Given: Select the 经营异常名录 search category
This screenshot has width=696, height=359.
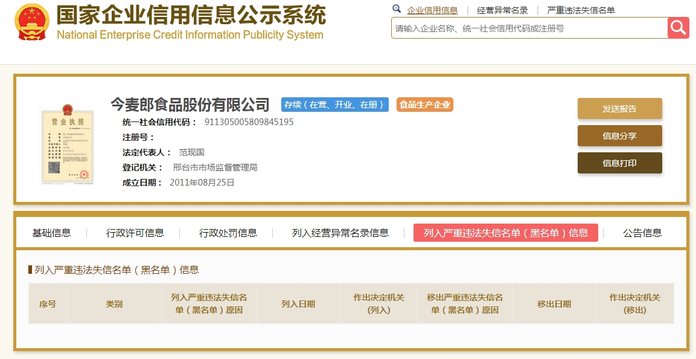Looking at the screenshot, I should click(x=502, y=10).
